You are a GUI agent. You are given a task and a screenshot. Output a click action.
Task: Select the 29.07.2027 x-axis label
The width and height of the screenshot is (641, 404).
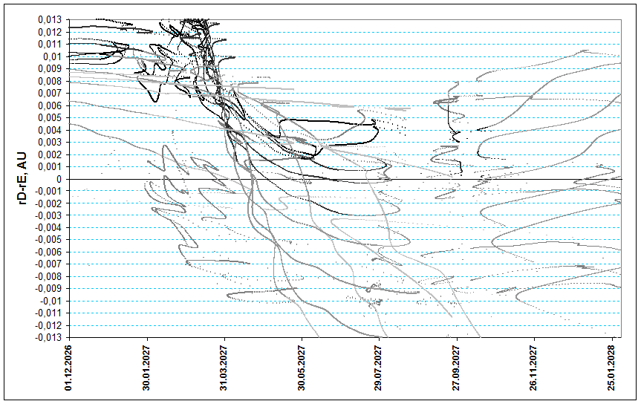click(x=380, y=368)
